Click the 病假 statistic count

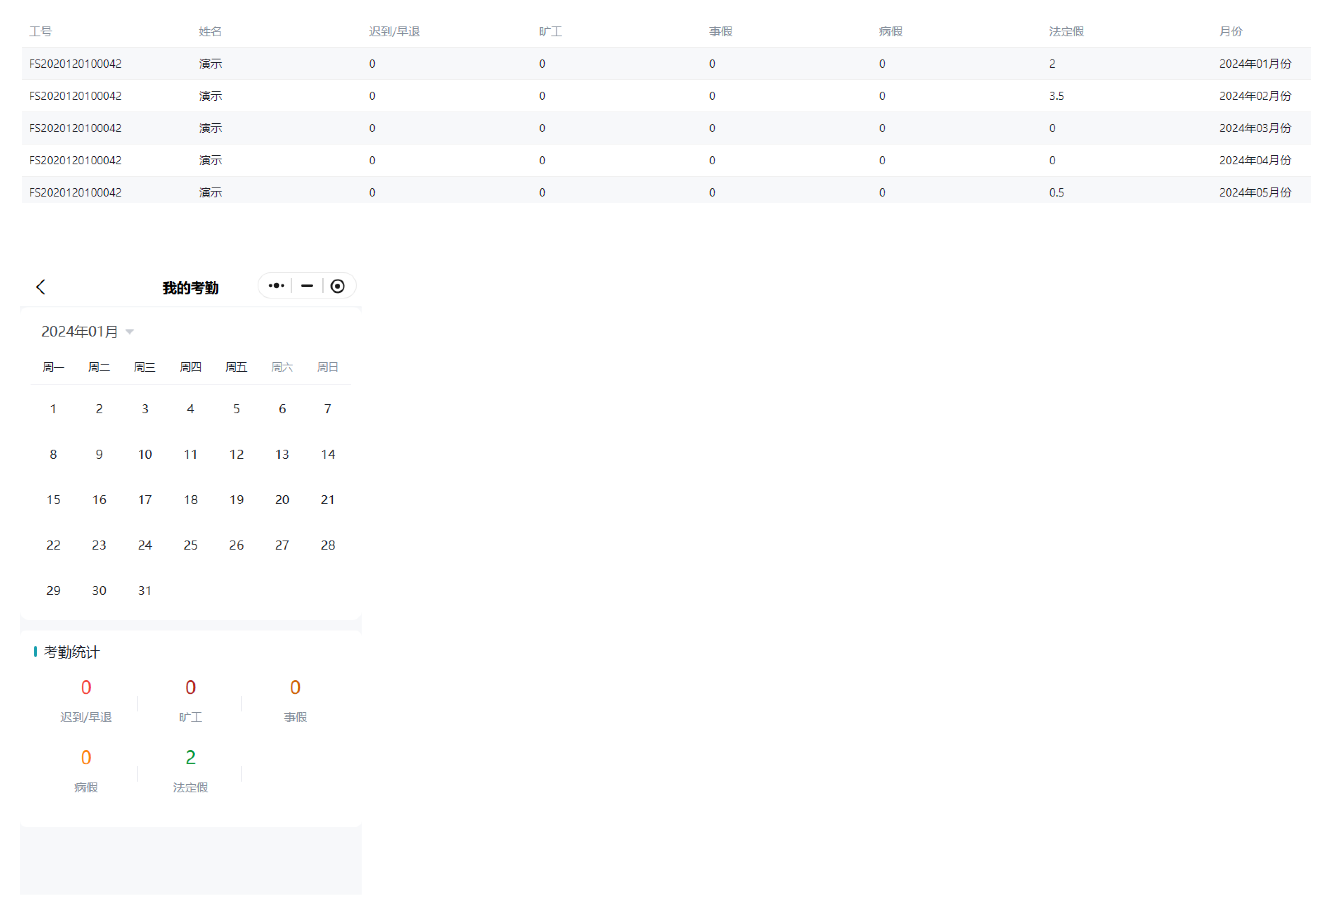86,758
